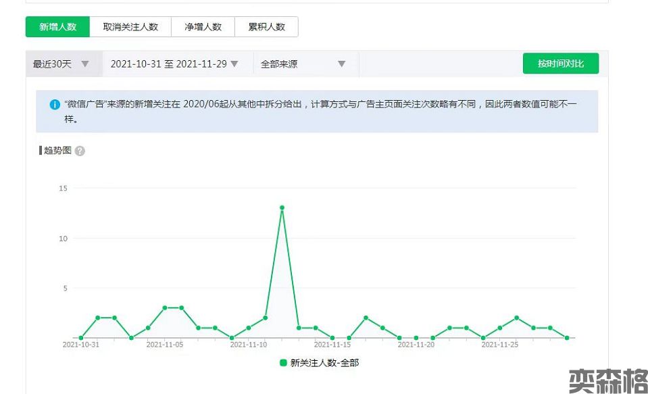This screenshot has height=394, width=648.
Task: Open the 累积人数 tab
Action: pos(266,27)
